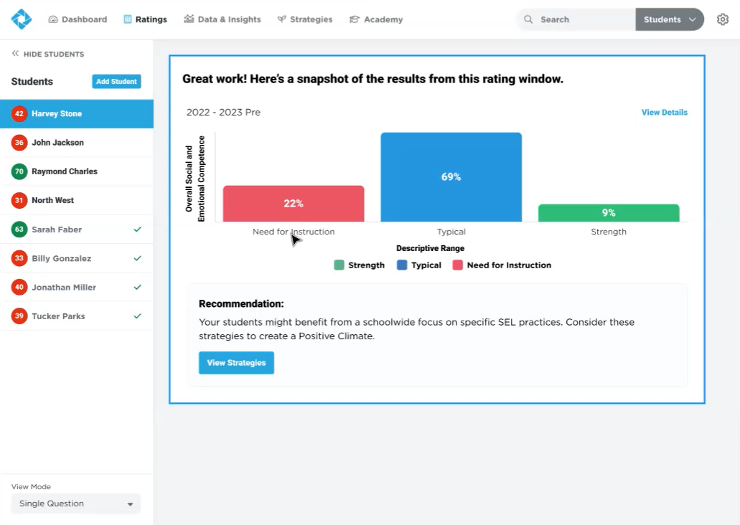Click the double-chevron Hide Students icon
This screenshot has height=525, width=740.
pos(15,54)
